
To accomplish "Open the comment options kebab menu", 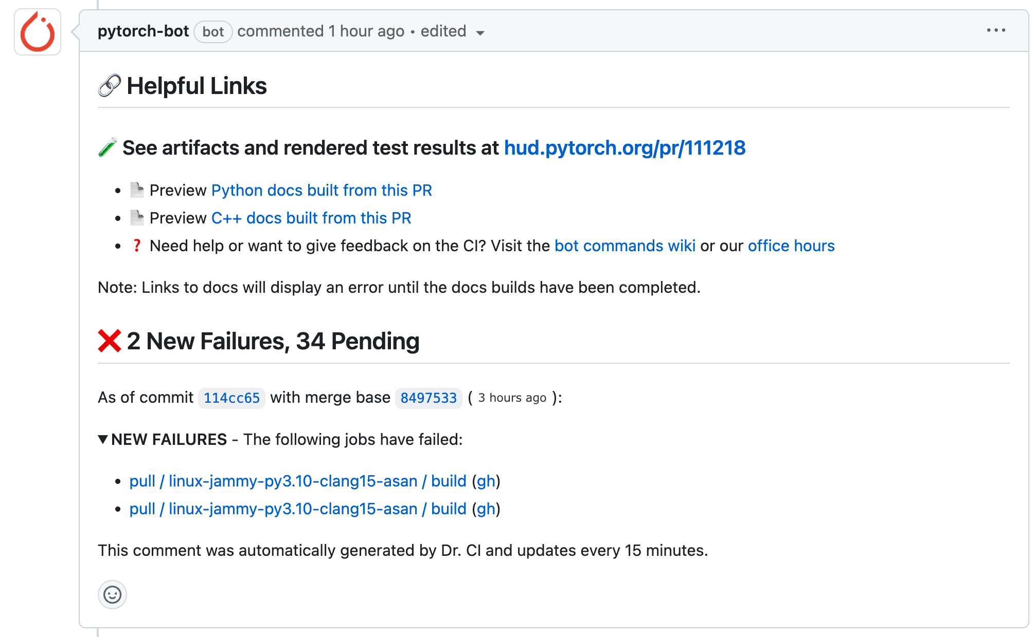I will pos(996,30).
